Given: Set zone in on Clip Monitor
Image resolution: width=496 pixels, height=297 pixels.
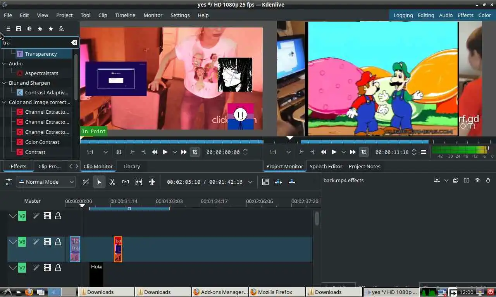Looking at the screenshot, I should pyautogui.click(x=132, y=152).
